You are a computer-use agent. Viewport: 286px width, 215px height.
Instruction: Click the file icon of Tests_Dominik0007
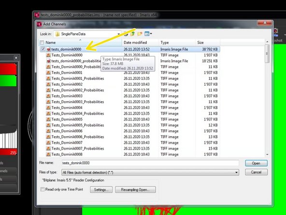(48, 143)
